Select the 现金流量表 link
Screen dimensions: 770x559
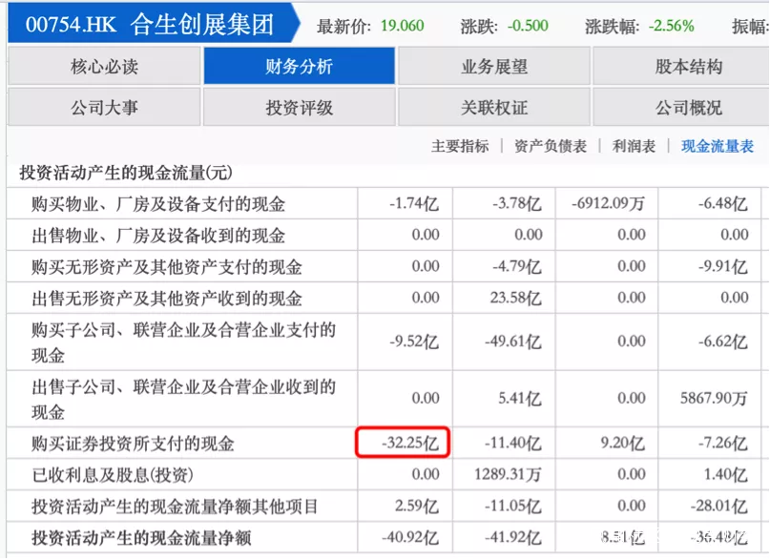pos(718,146)
